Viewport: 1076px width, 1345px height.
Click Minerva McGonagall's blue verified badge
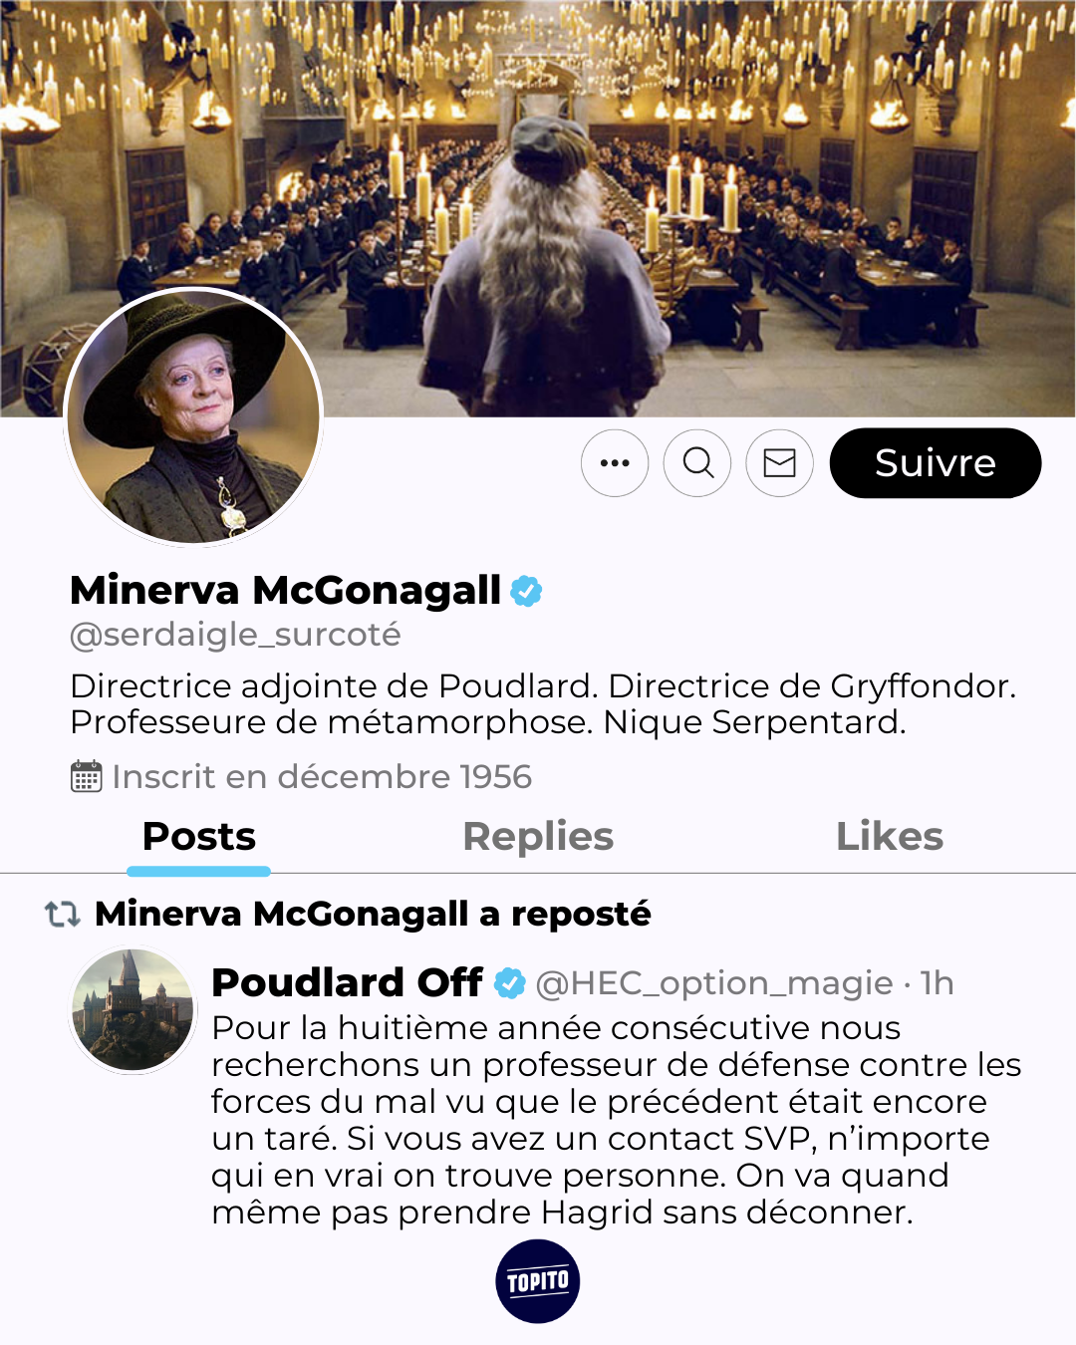526,591
